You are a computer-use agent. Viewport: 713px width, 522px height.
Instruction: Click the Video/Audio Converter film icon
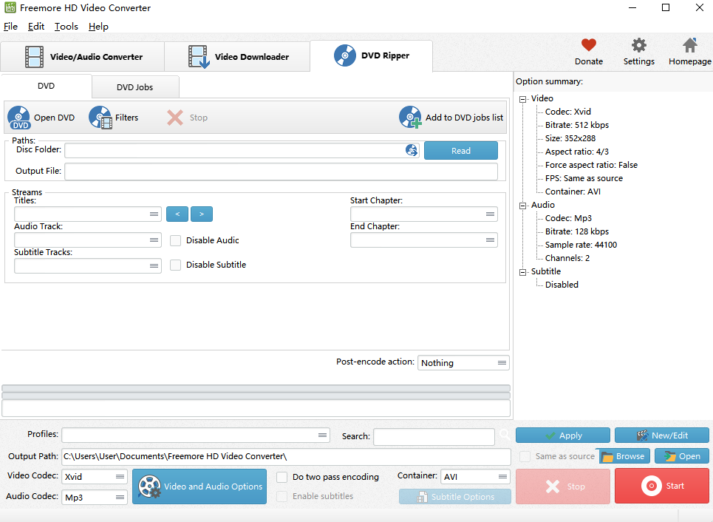[34, 57]
